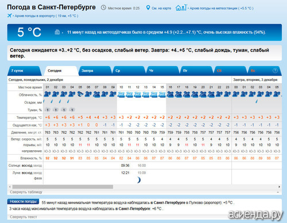This screenshot has width=287, height=223.
Task: Open the Архив погоды в аэропорту link
Action: (x=46, y=16)
